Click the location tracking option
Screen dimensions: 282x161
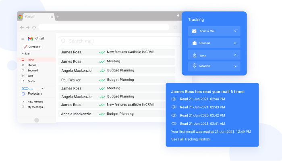[214, 66]
